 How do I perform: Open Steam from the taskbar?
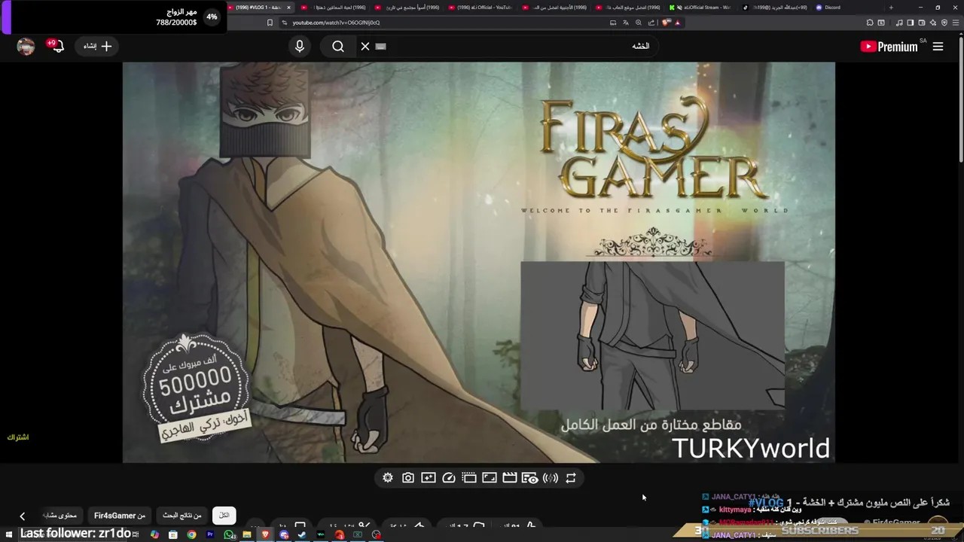(x=302, y=534)
